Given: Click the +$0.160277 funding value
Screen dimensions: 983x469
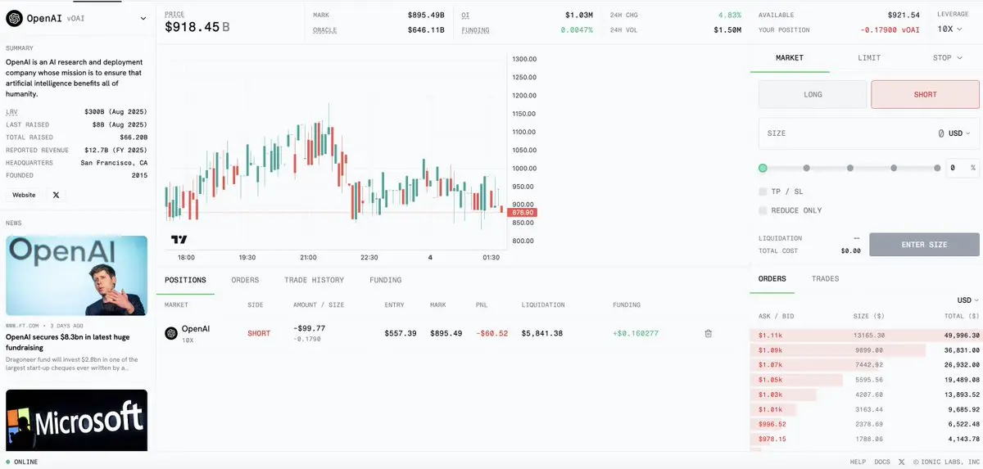Looking at the screenshot, I should click(x=636, y=333).
